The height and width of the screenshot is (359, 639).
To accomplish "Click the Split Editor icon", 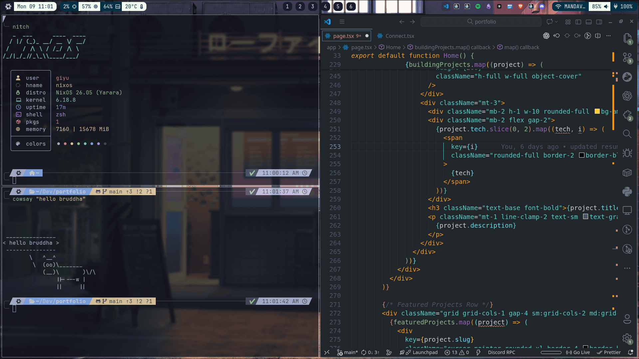I will (598, 36).
